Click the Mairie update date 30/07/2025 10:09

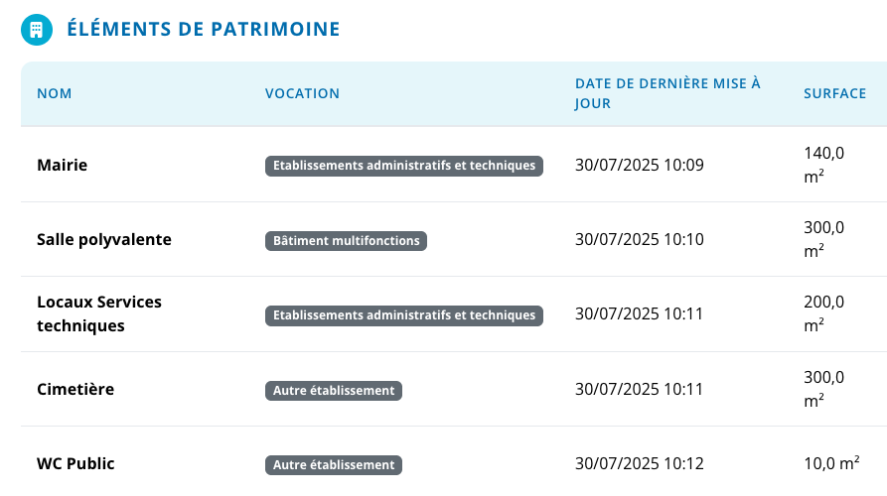point(640,165)
